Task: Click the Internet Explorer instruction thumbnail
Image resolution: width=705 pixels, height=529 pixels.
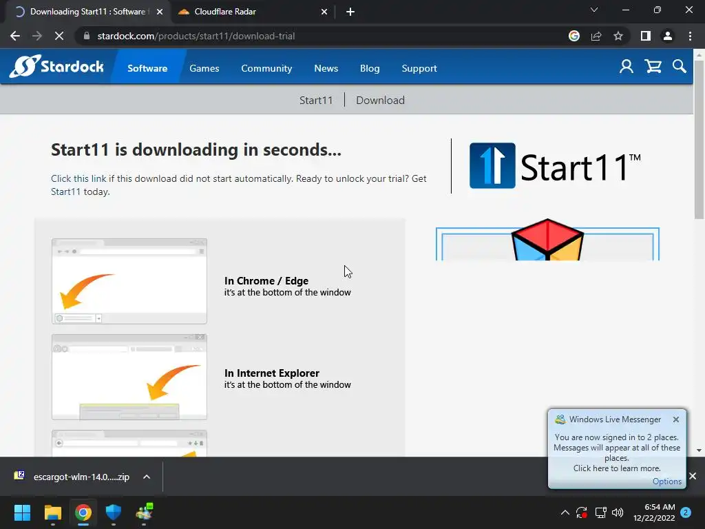Action: (129, 377)
